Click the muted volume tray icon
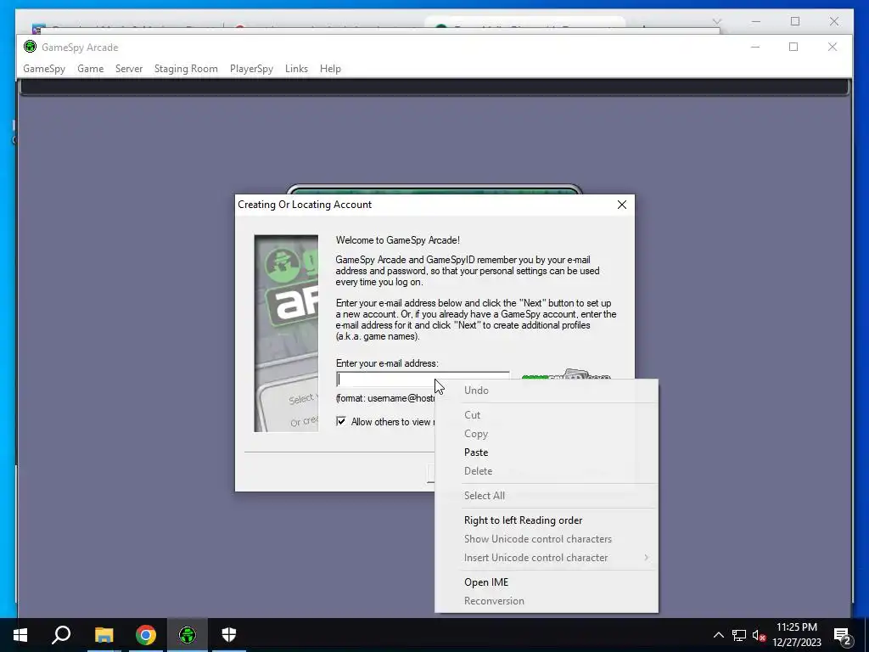The height and width of the screenshot is (652, 869). coord(760,635)
